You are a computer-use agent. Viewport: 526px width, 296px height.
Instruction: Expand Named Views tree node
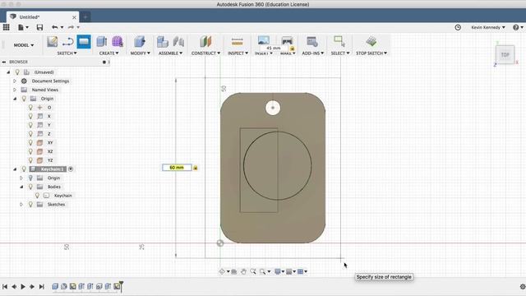pyautogui.click(x=15, y=90)
